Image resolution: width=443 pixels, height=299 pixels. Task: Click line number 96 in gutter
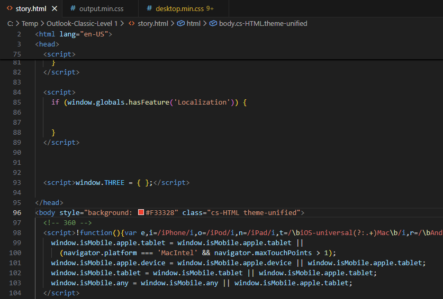pyautogui.click(x=17, y=212)
